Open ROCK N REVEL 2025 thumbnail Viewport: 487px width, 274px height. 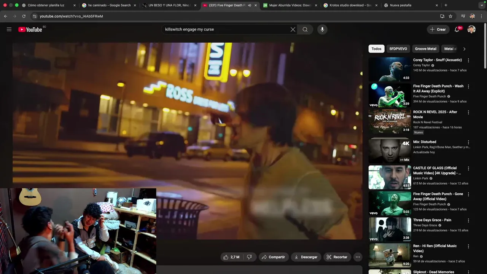(x=390, y=121)
